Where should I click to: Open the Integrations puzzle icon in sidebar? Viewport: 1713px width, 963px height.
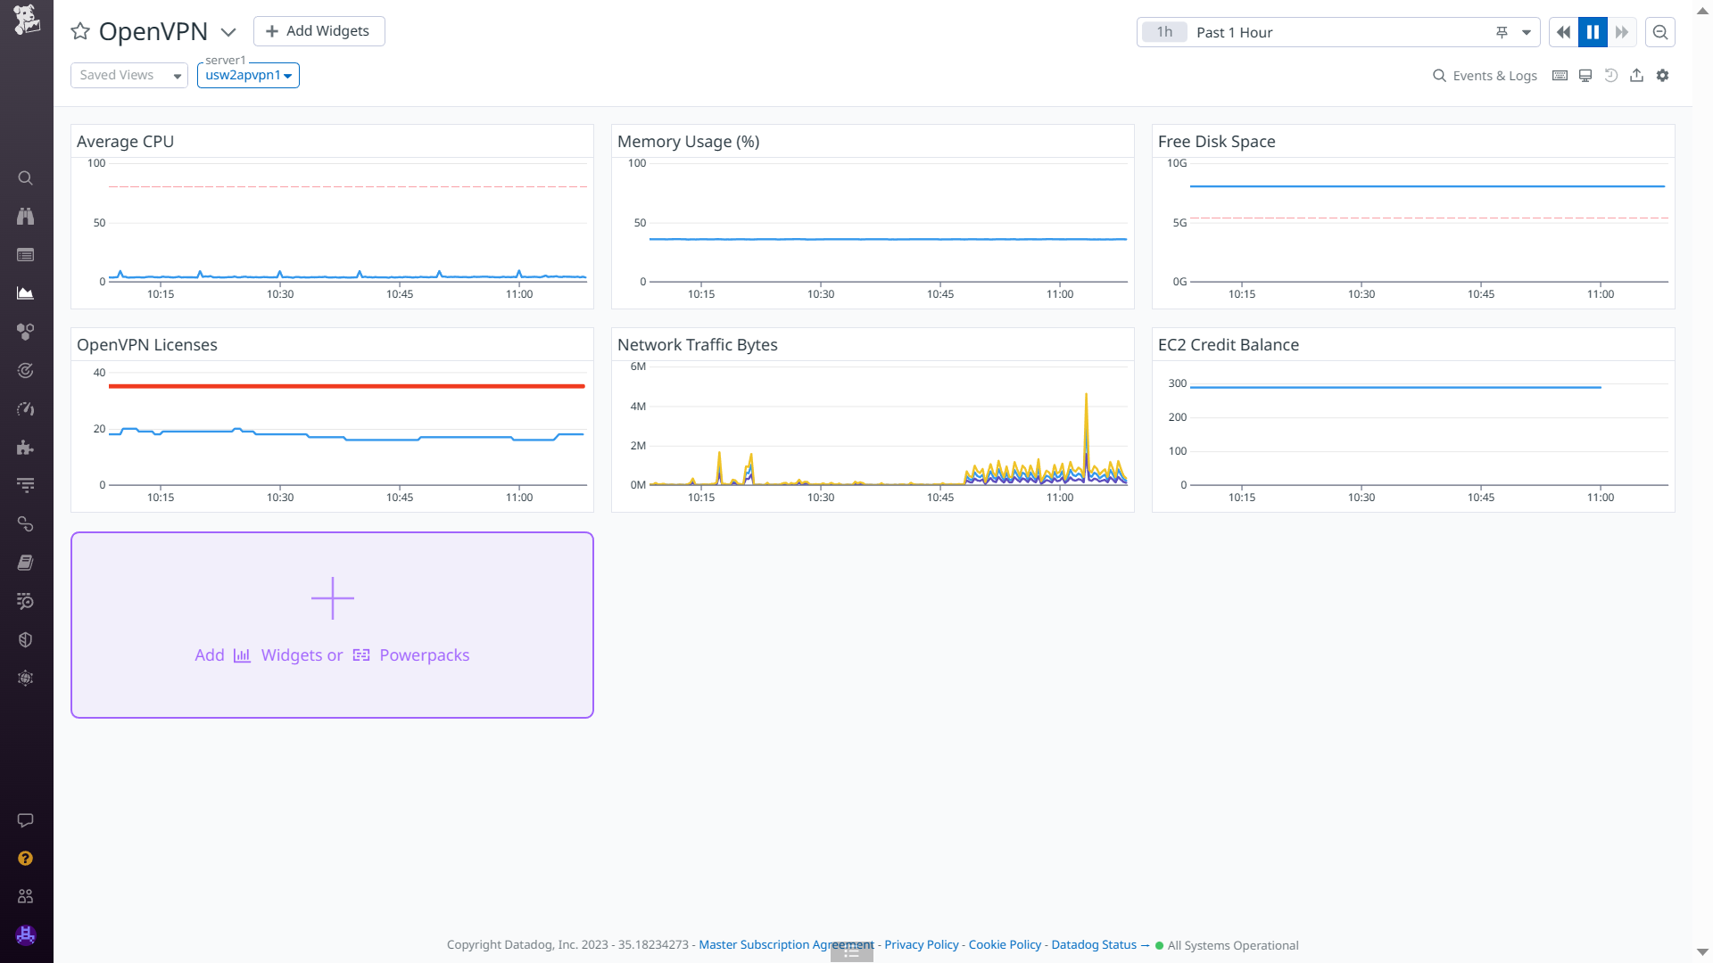tap(25, 448)
